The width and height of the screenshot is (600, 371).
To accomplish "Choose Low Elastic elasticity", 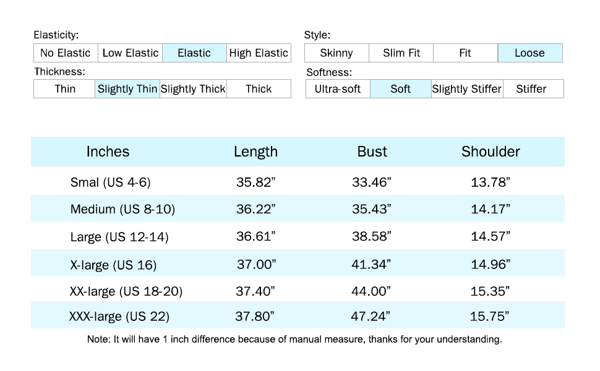I will click(x=131, y=53).
